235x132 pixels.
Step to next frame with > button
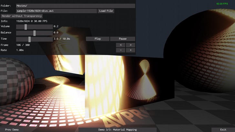pos(130,45)
